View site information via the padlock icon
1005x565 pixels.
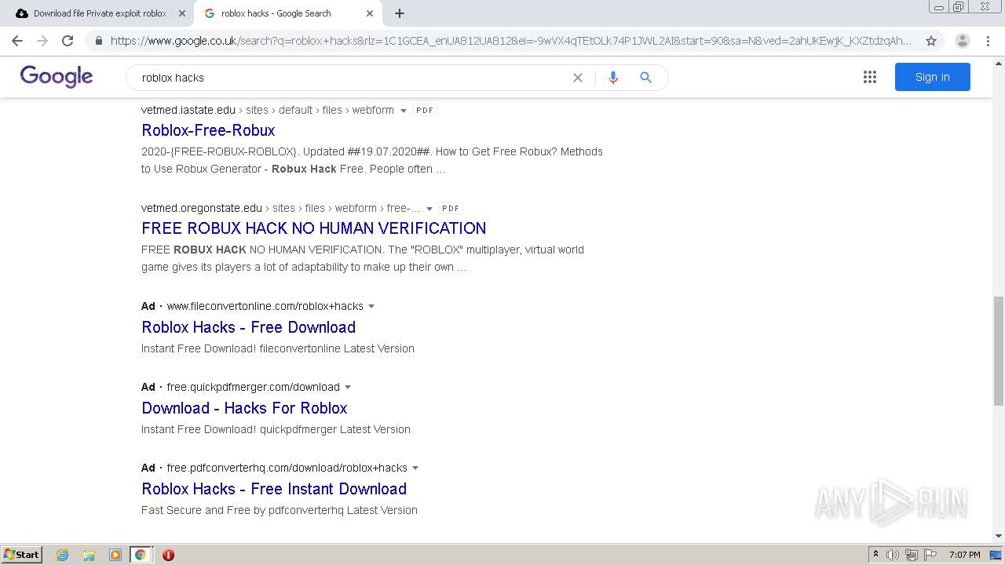click(x=98, y=41)
